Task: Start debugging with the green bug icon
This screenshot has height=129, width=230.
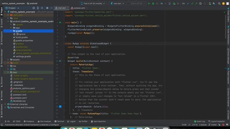Action: (153, 4)
